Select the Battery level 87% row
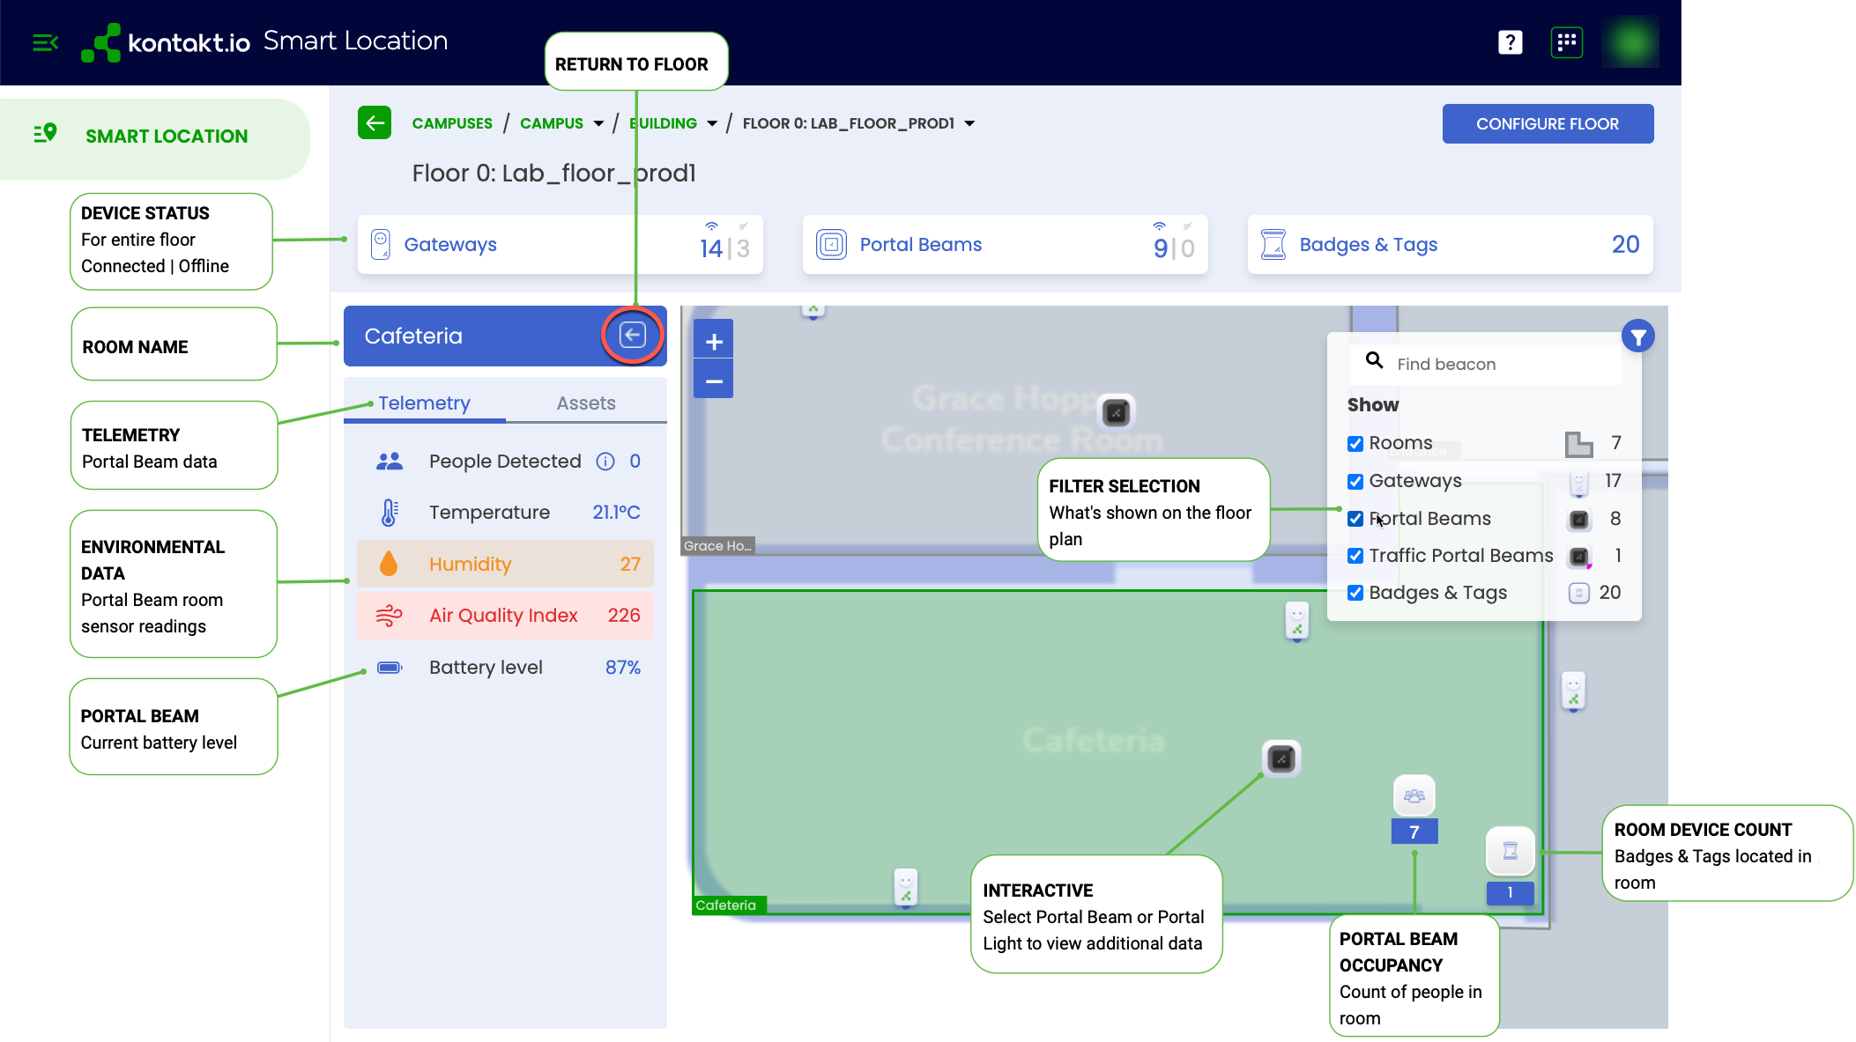Image resolution: width=1856 pixels, height=1042 pixels. tap(505, 668)
